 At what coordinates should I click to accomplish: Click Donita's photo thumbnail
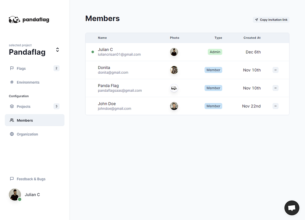click(174, 70)
